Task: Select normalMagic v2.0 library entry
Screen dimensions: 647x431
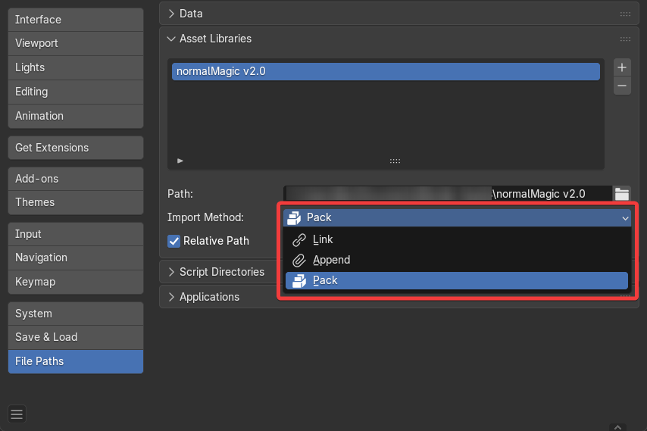Action: [x=386, y=72]
